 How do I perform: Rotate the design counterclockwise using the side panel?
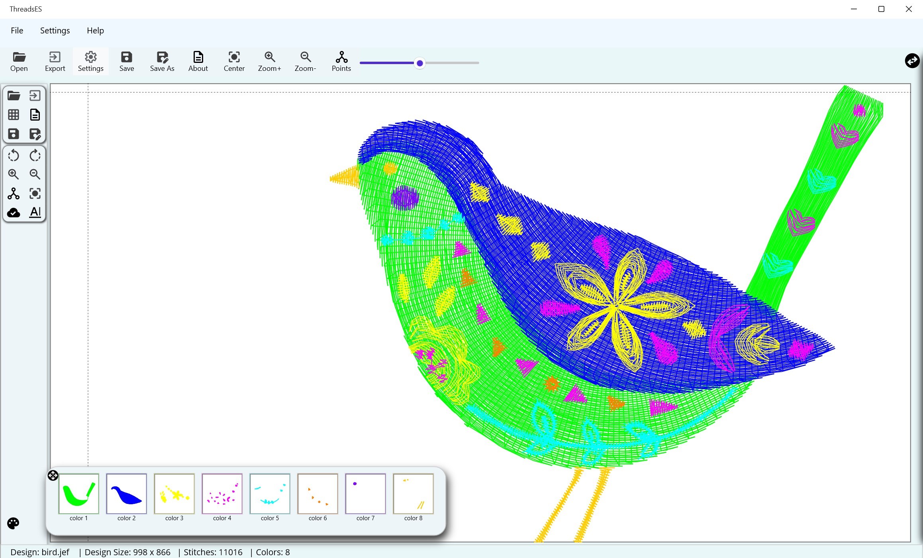pos(14,155)
